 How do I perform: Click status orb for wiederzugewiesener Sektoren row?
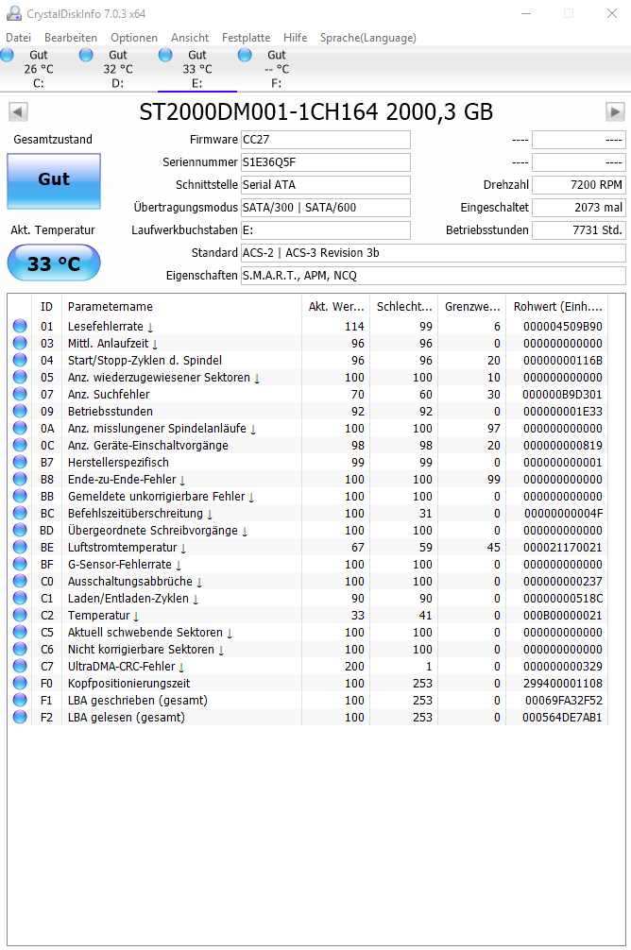[x=20, y=377]
